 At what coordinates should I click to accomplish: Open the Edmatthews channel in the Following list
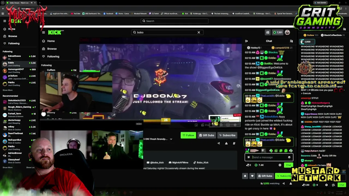coord(19,57)
